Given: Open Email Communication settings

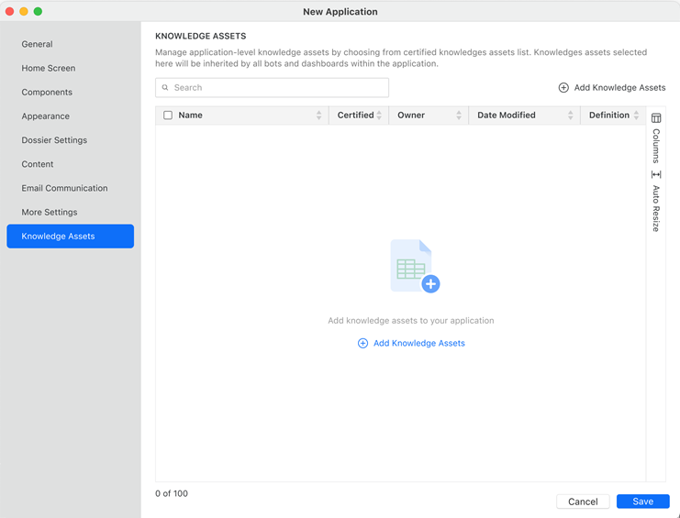Looking at the screenshot, I should 64,188.
